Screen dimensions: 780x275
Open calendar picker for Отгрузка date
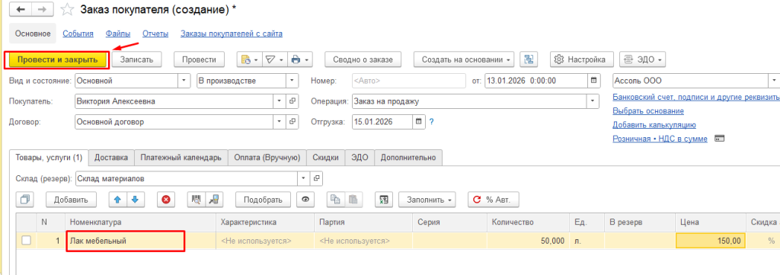point(419,121)
